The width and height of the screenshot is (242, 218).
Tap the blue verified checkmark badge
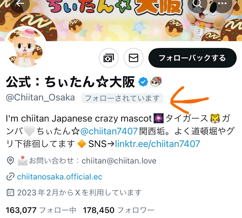[x=143, y=82]
